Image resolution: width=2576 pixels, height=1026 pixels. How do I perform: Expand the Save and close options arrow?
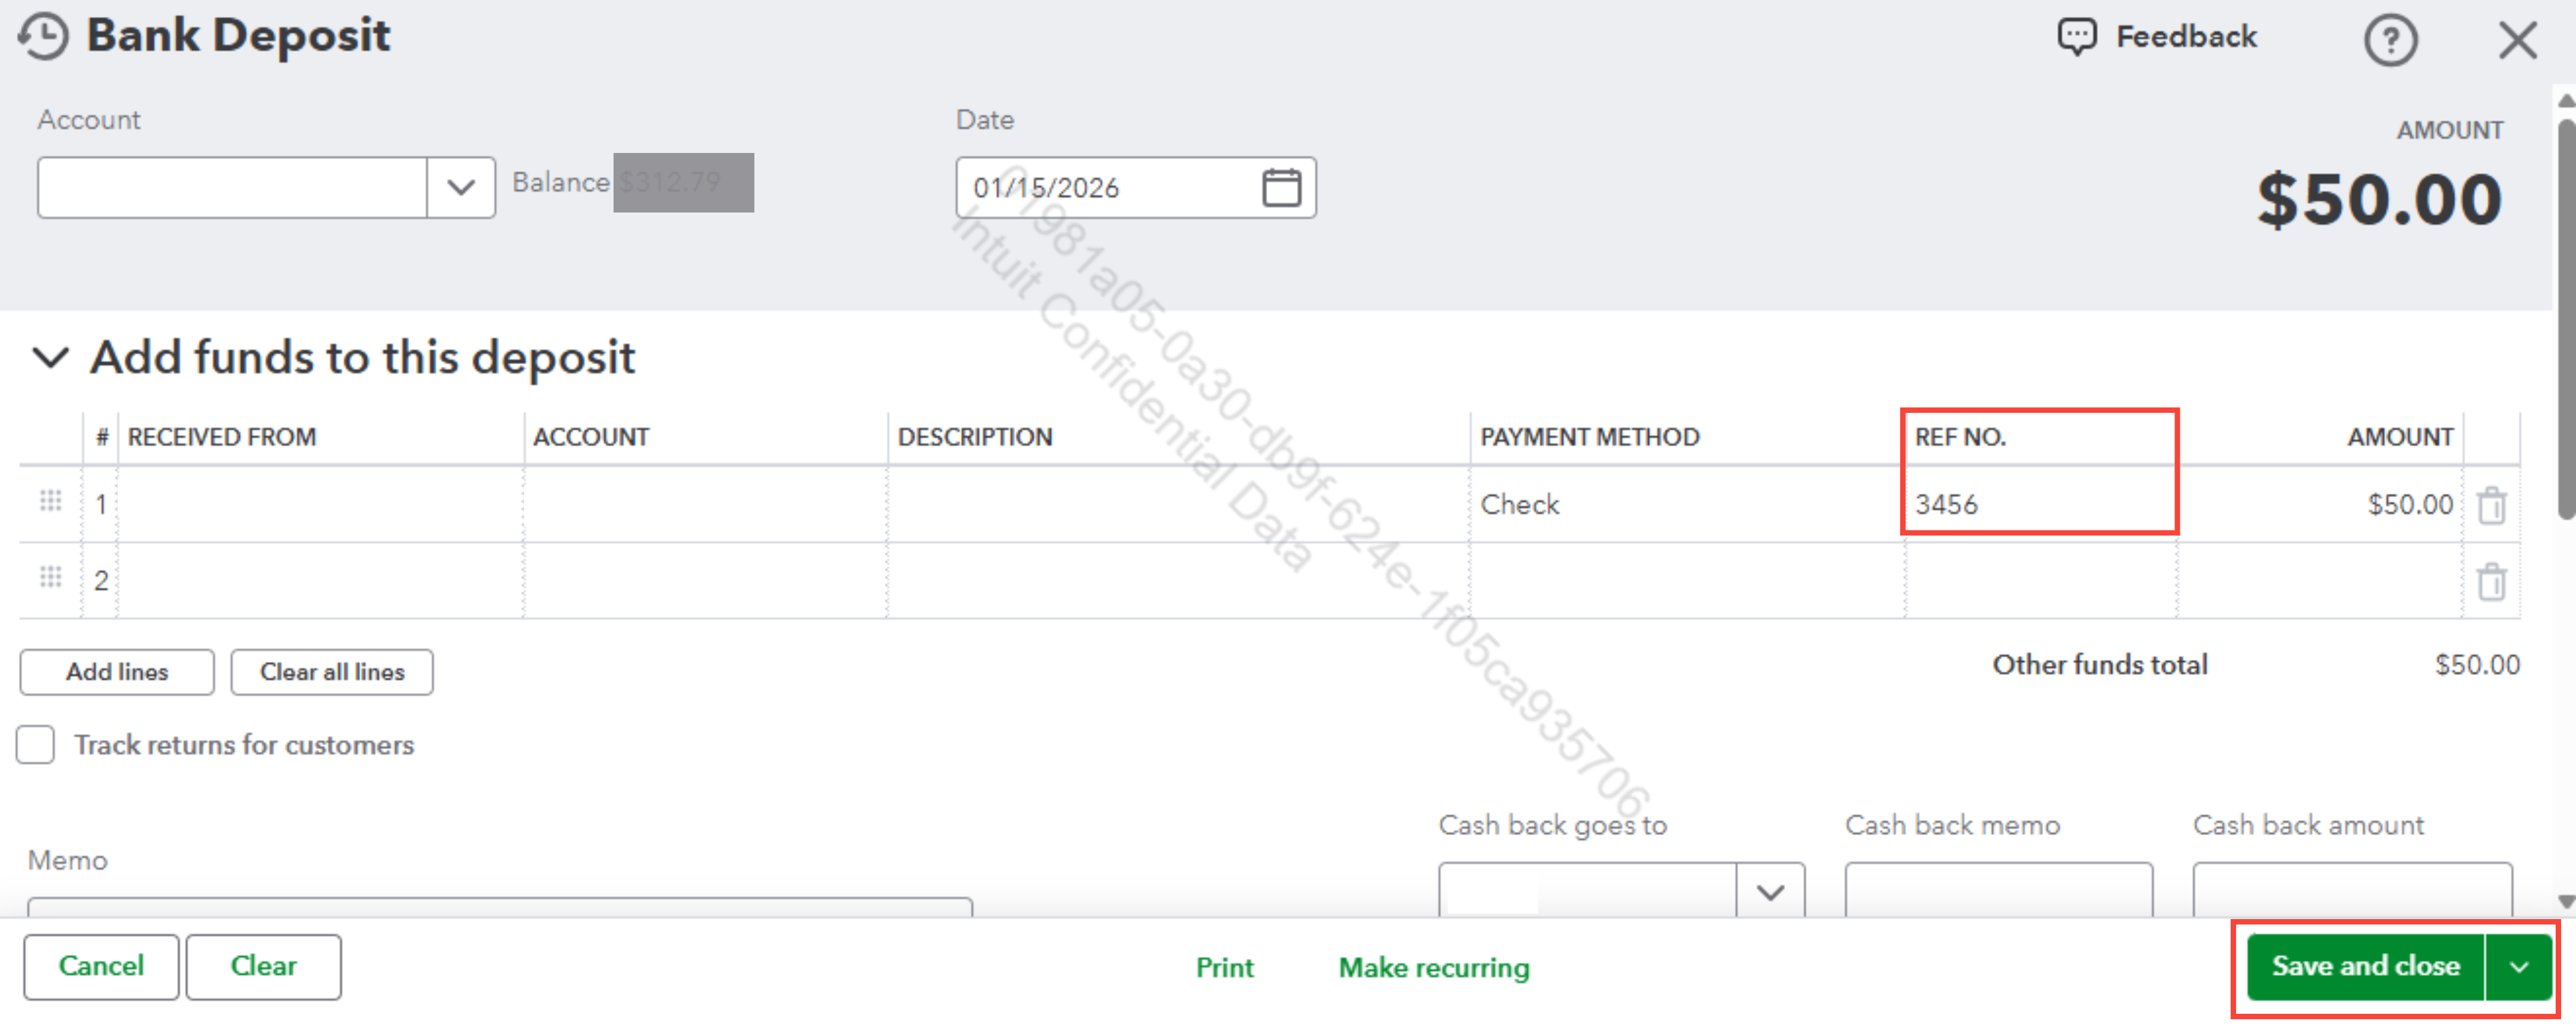point(2518,967)
